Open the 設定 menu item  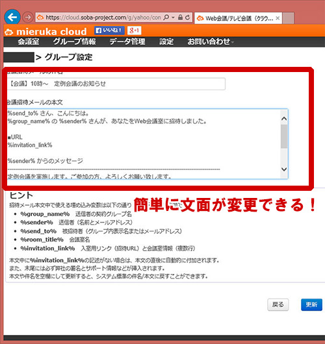[166, 42]
